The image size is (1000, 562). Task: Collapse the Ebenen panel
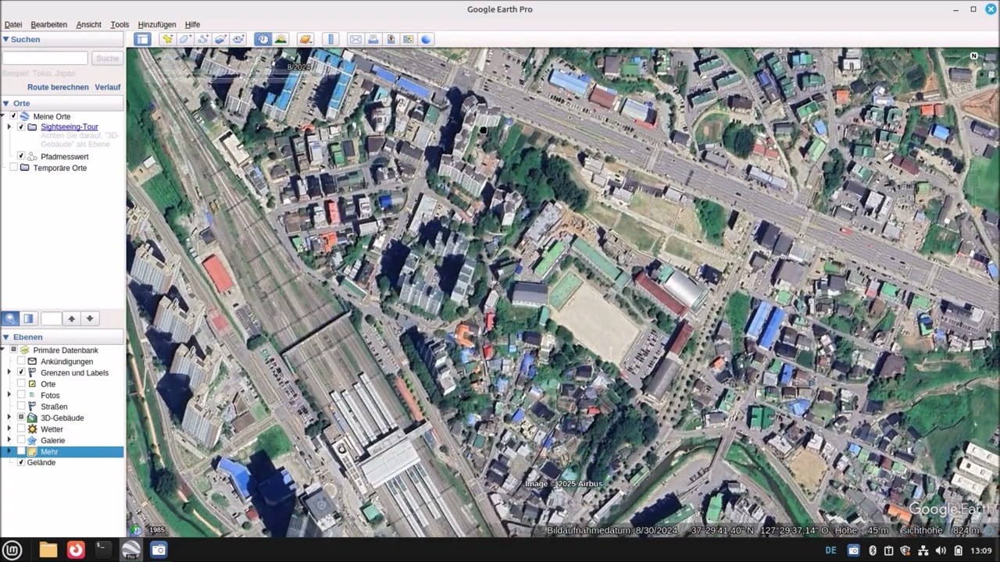pyautogui.click(x=5, y=337)
